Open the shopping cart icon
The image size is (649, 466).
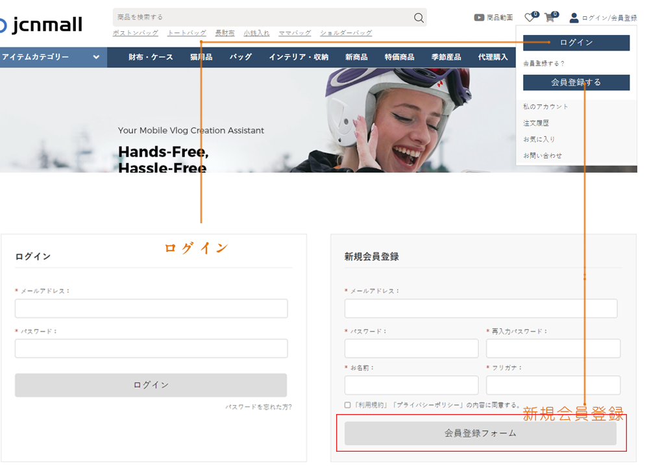pyautogui.click(x=550, y=18)
